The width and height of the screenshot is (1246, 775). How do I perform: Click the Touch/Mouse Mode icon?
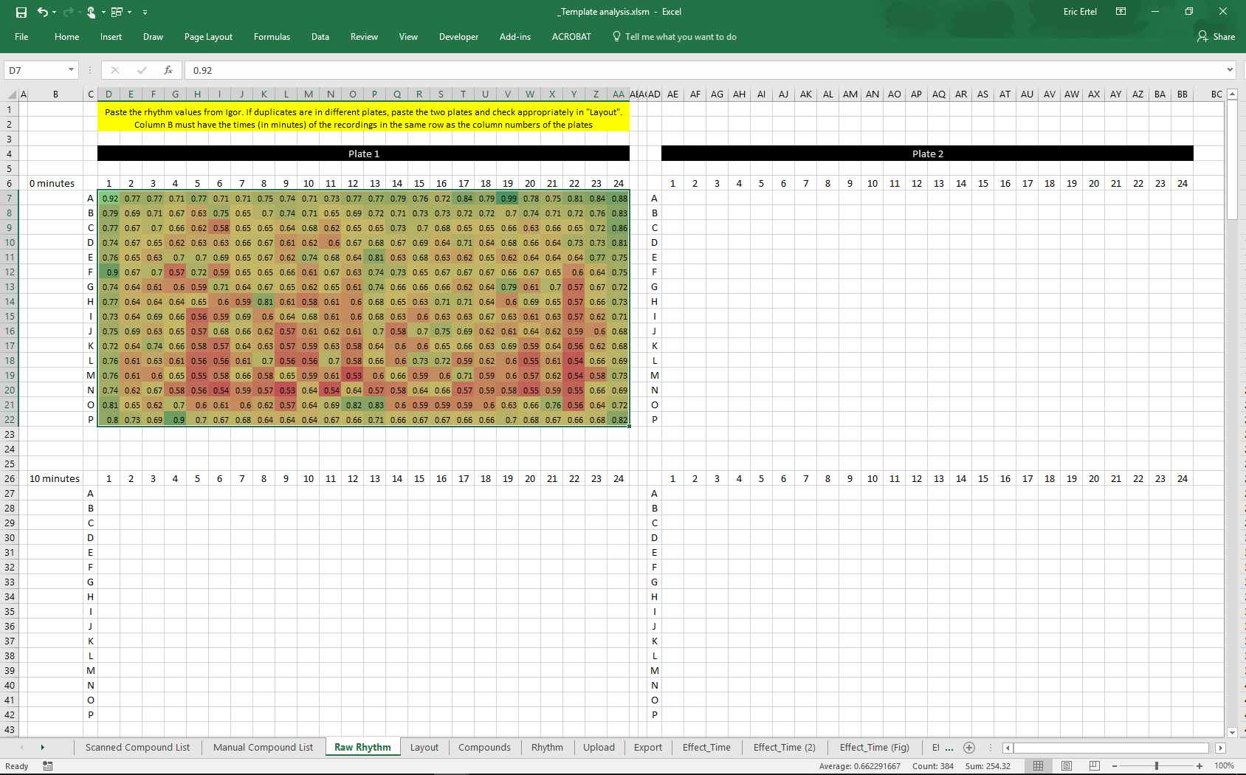(x=92, y=12)
